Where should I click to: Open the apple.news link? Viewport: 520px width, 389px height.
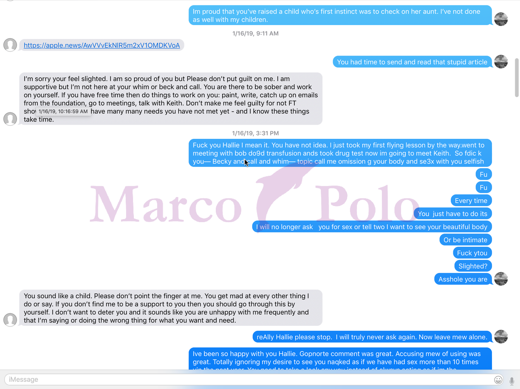point(102,45)
